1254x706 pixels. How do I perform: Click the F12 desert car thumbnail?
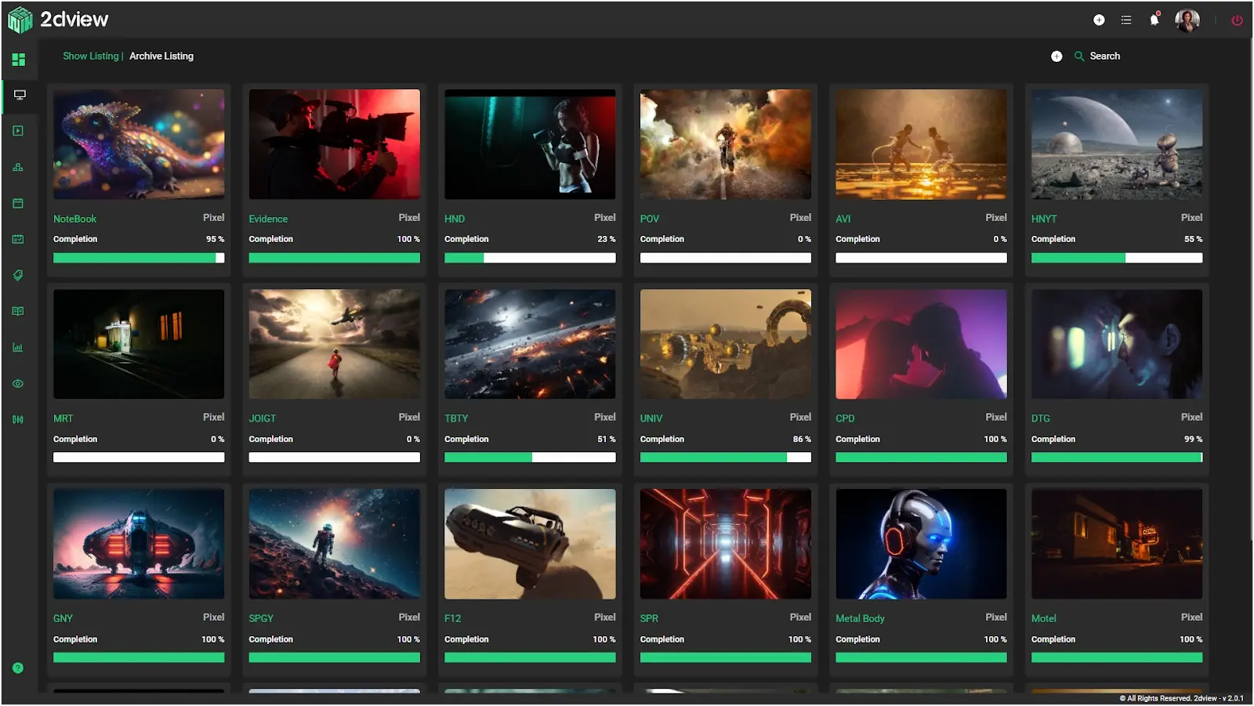click(530, 545)
